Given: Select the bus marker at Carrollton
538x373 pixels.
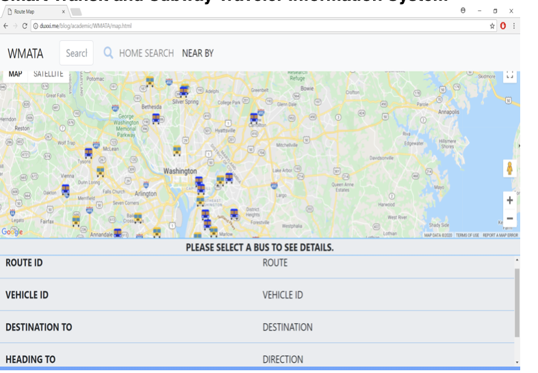Looking at the screenshot, I should (254, 118).
